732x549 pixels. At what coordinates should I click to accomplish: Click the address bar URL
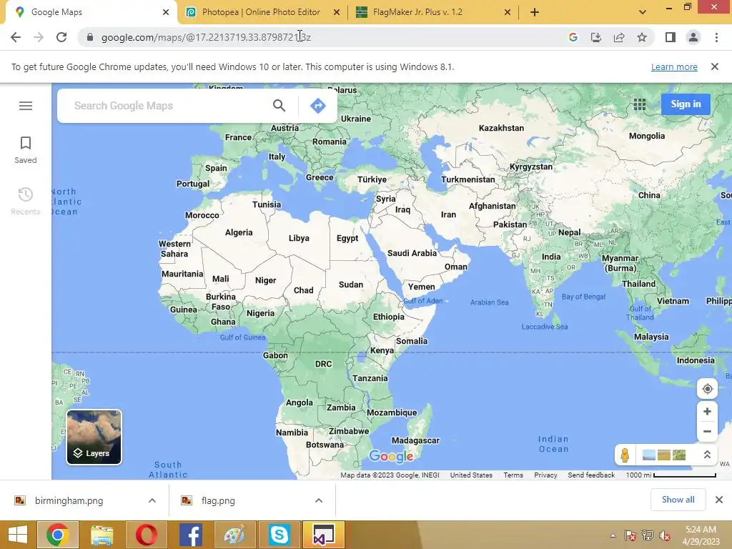(x=206, y=37)
